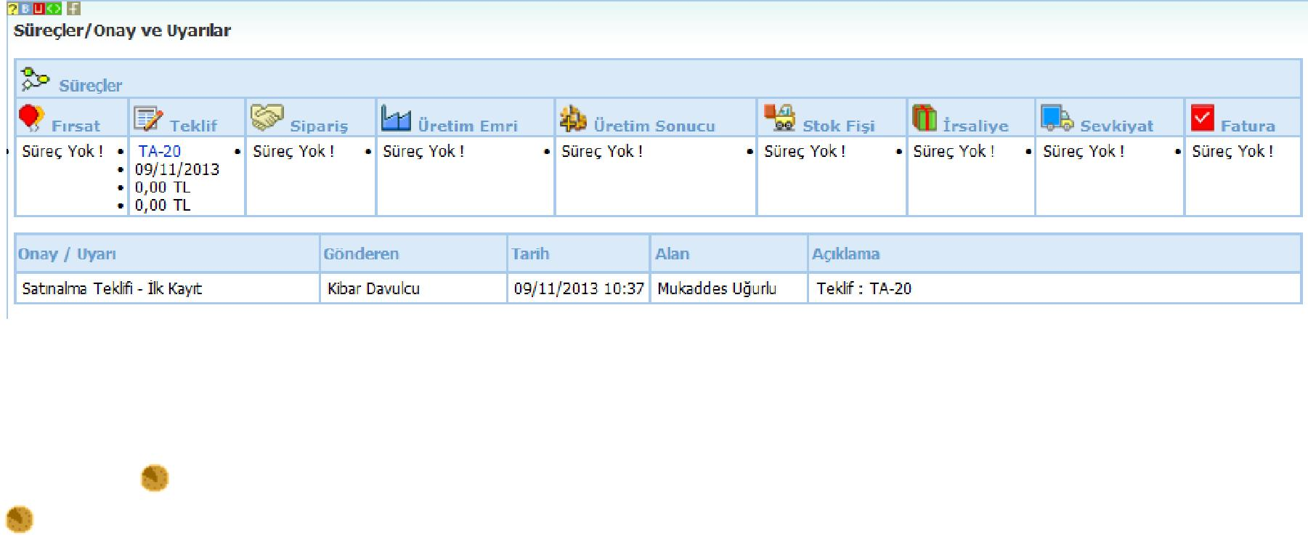Click the İrsaliye column label
The height and width of the screenshot is (539, 1308).
tap(975, 126)
